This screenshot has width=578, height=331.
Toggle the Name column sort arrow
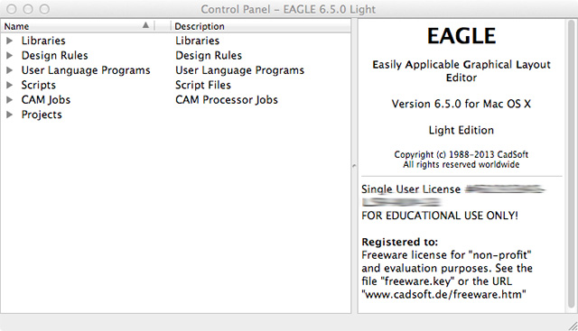coord(145,25)
